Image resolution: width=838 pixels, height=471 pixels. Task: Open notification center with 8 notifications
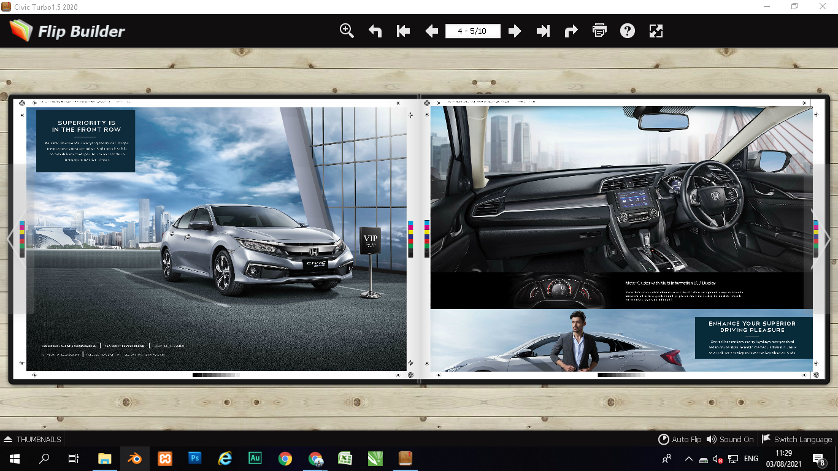pyautogui.click(x=819, y=459)
